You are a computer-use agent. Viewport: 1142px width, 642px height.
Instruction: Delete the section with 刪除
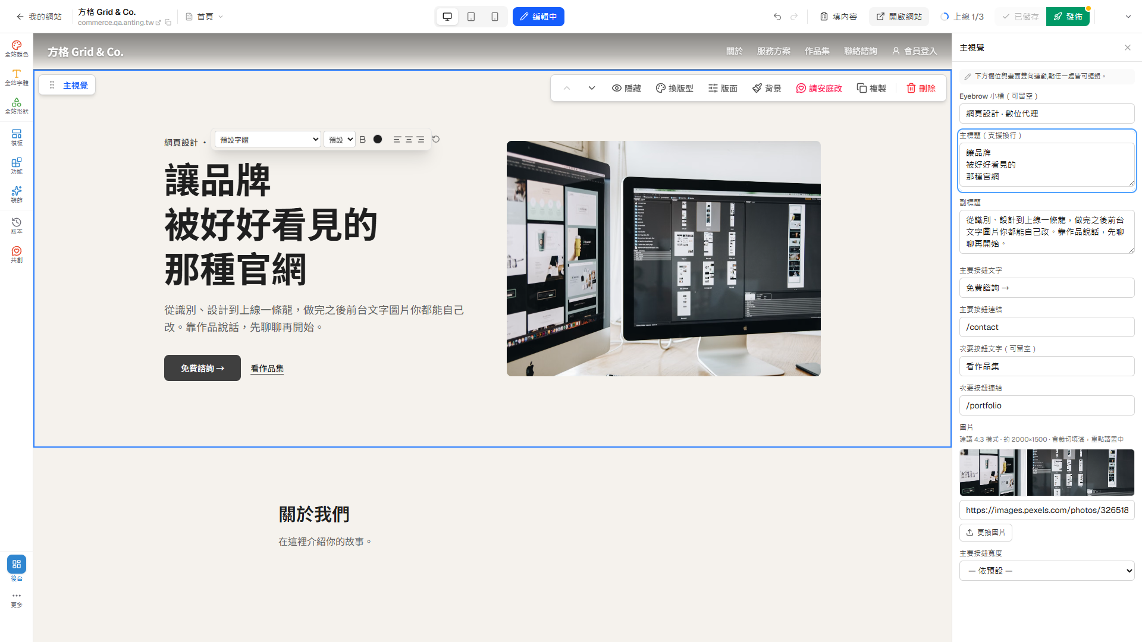(x=921, y=88)
